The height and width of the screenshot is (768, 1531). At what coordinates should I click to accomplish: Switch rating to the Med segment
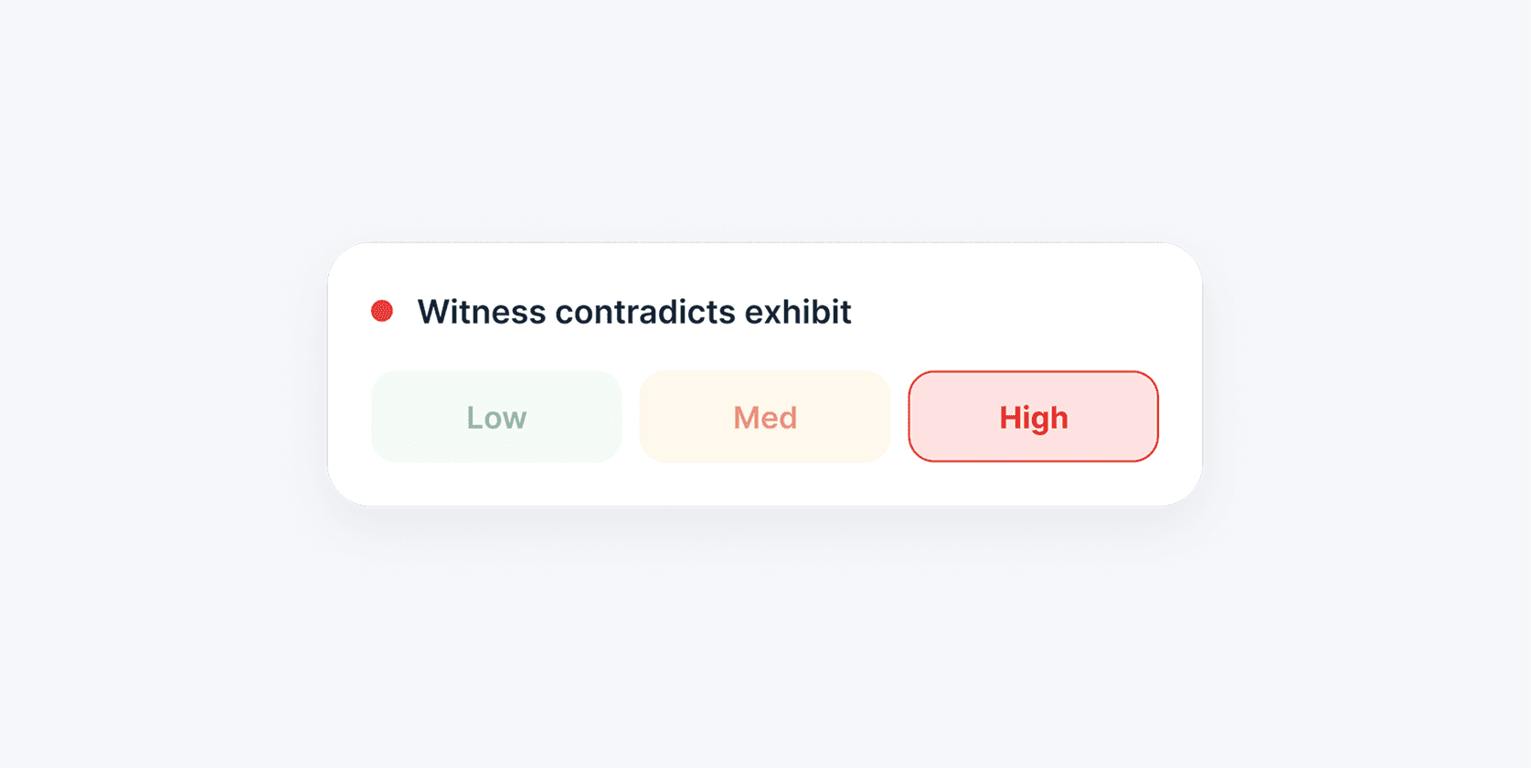coord(765,417)
